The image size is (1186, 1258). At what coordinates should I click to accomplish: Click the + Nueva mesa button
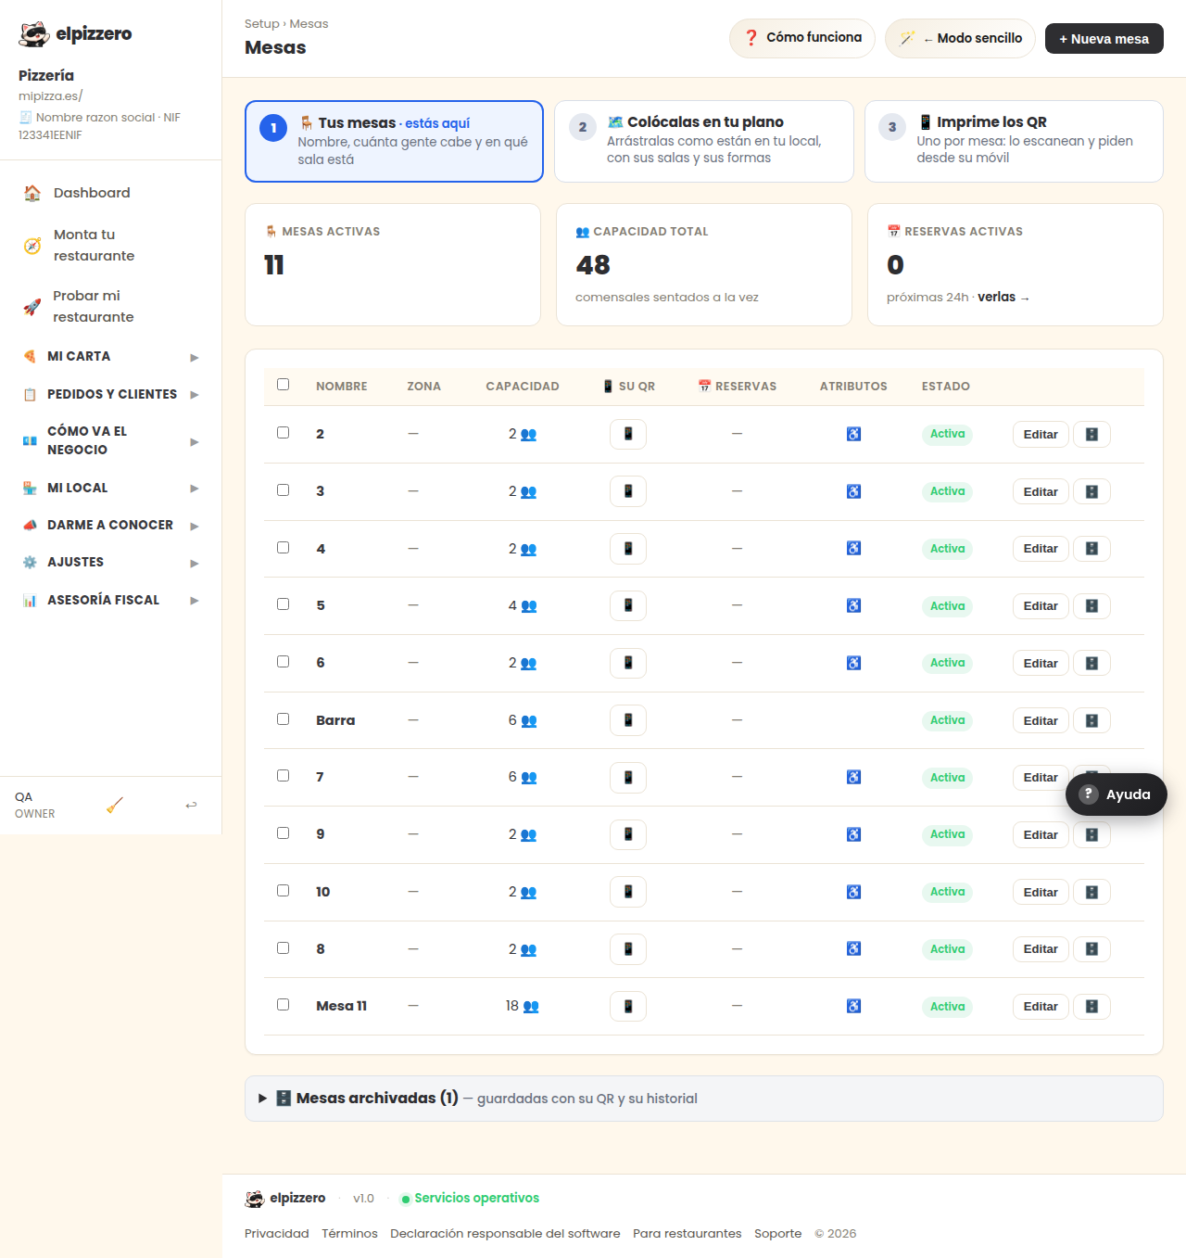1104,39
